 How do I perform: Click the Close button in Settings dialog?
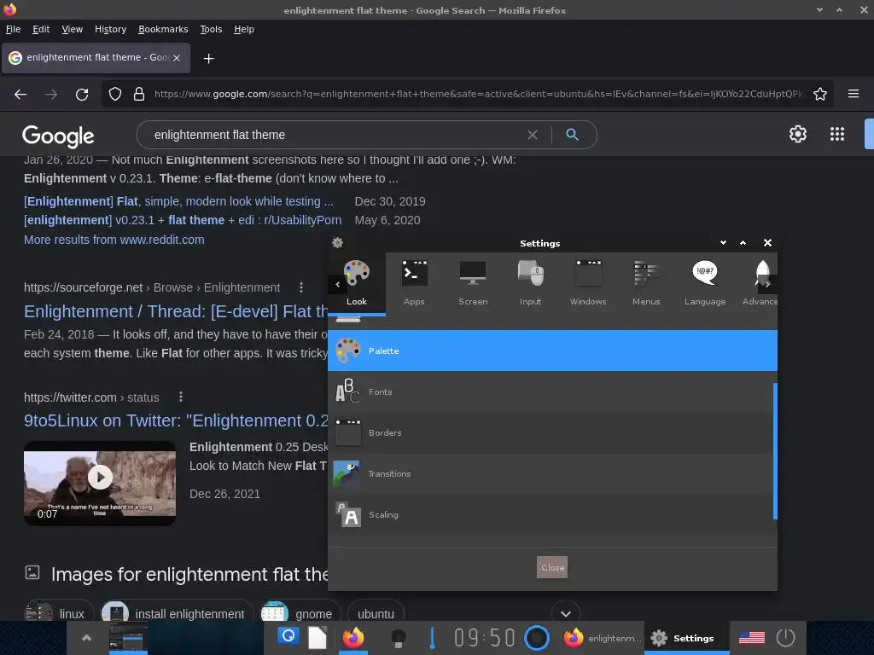(552, 567)
